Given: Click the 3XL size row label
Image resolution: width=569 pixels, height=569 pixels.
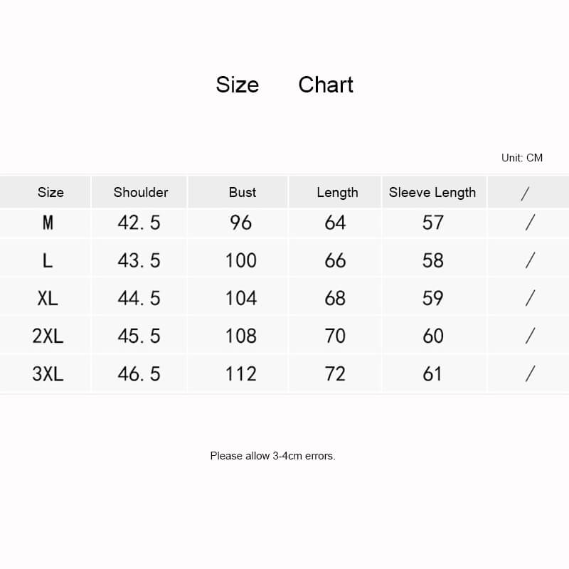Looking at the screenshot, I should pos(48,373).
